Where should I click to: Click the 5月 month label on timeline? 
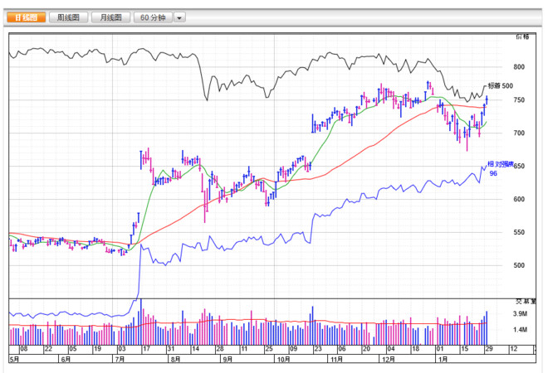[14, 359]
